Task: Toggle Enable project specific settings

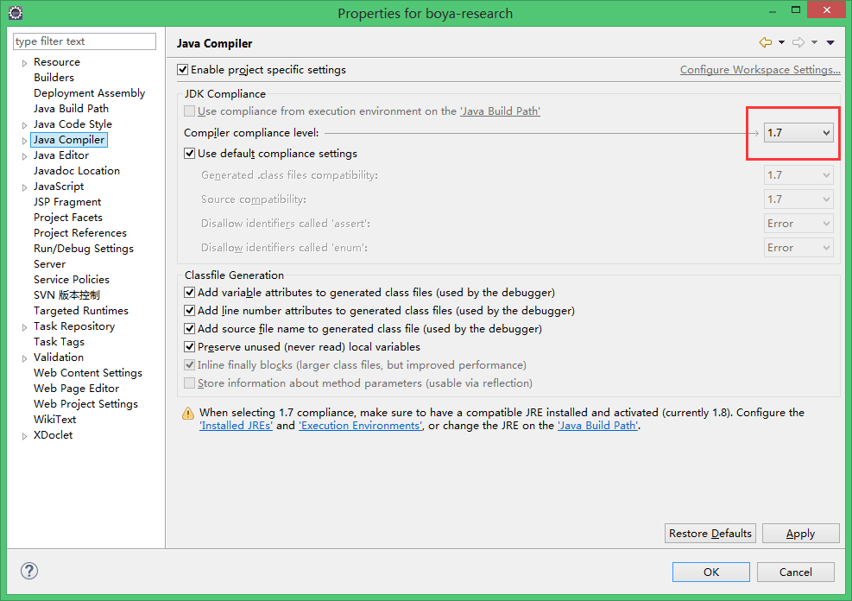Action: pyautogui.click(x=183, y=70)
